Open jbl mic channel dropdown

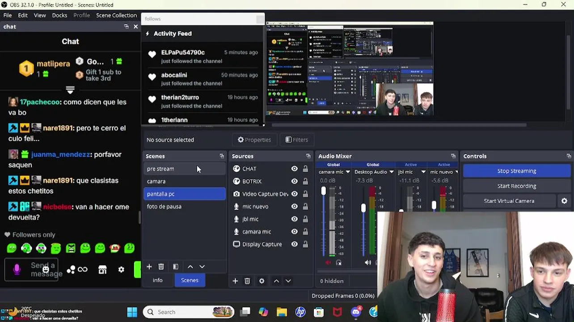[423, 172]
